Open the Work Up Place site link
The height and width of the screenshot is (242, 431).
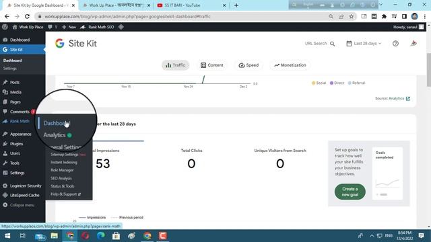pos(28,27)
